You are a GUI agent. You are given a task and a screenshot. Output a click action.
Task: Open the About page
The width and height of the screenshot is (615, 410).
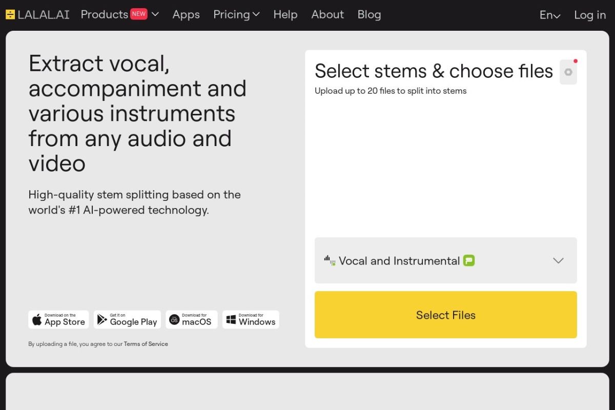(327, 15)
